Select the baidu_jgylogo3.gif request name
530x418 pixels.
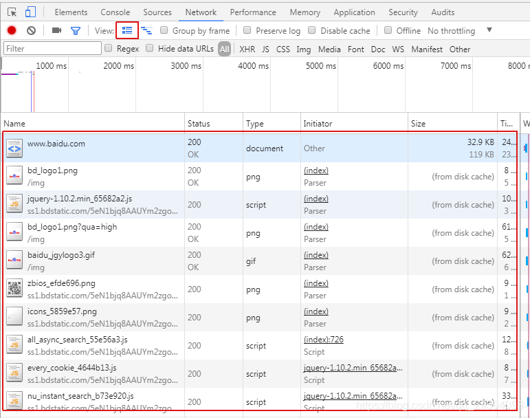coord(61,255)
